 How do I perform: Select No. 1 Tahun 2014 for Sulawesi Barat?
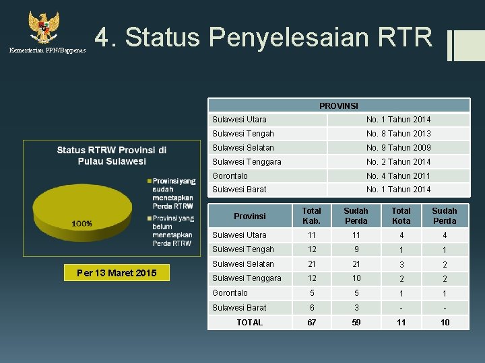pos(398,190)
